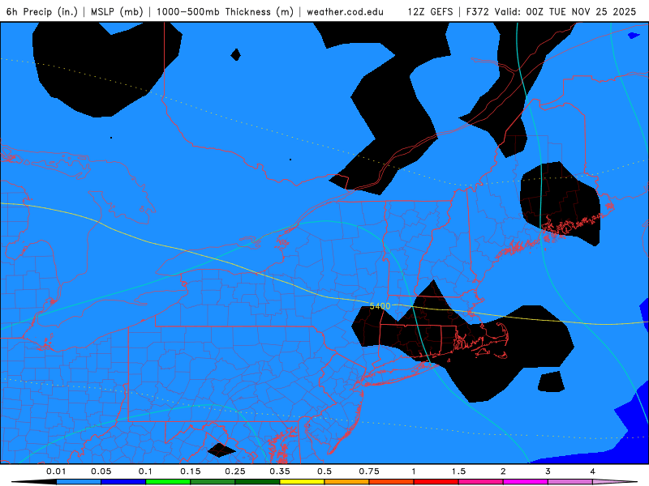This screenshot has width=649, height=486.
Task: Select the magenta 2–3 legend swatch
Action: 526,482
